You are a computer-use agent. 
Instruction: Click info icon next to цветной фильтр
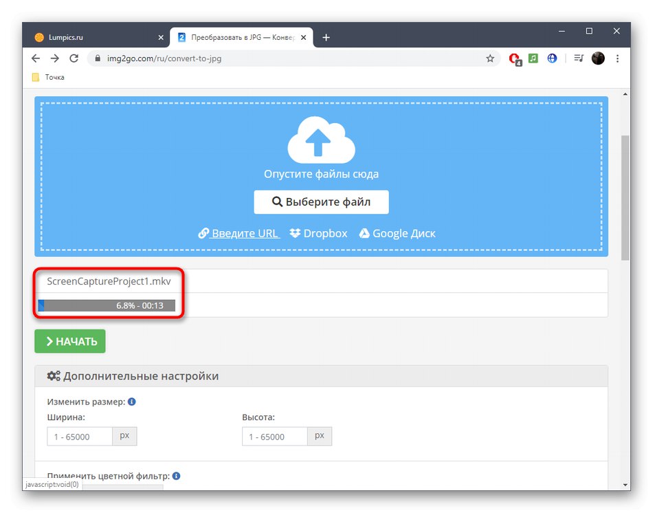[x=177, y=476]
